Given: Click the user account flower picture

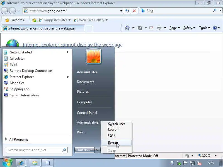Looking at the screenshot, I should pyautogui.click(x=94, y=57).
